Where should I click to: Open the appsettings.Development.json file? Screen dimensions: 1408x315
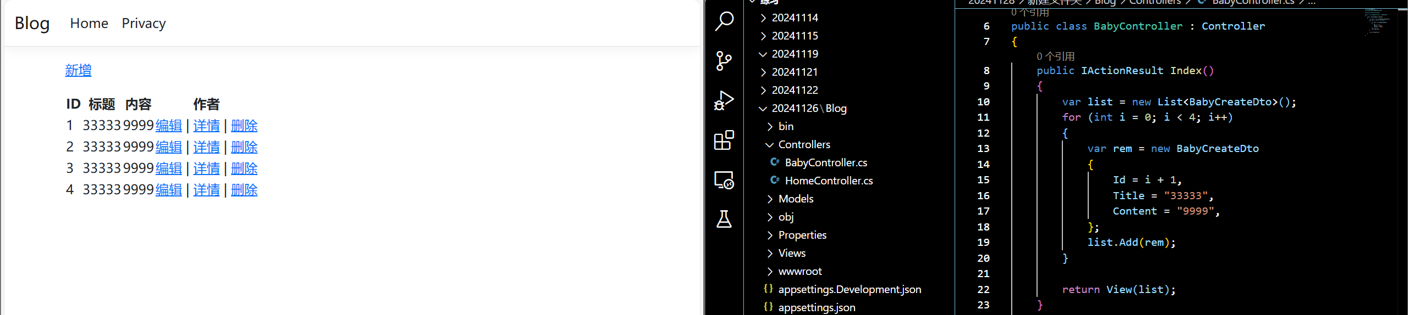coord(849,289)
